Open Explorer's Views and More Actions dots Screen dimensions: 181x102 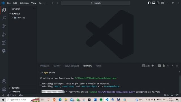pos(33,9)
